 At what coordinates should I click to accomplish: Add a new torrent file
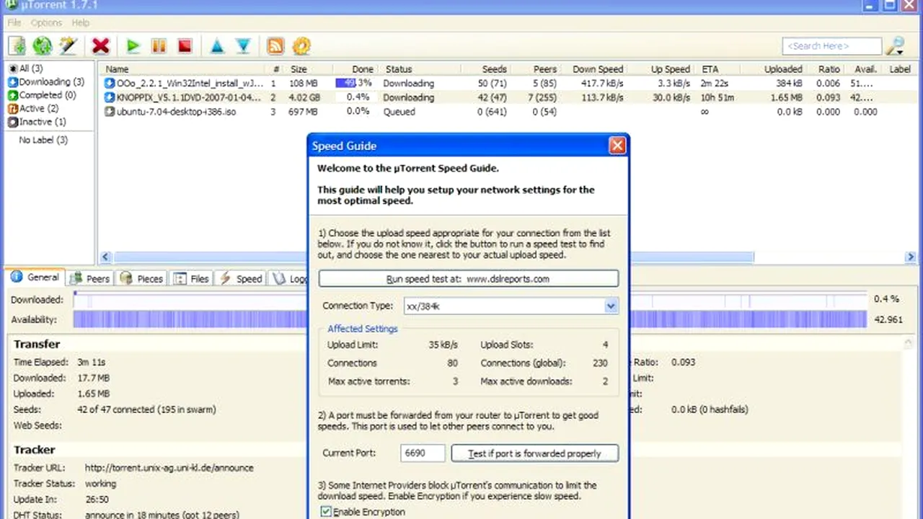tap(17, 45)
